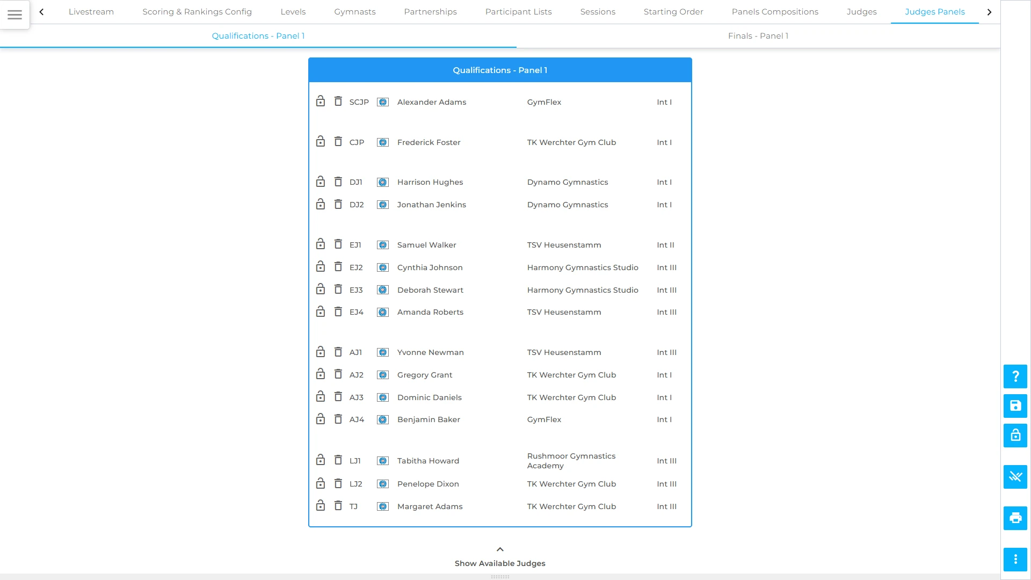Switch to the Gymnasts tab
Screen dimensions: 1031x580
click(355, 12)
